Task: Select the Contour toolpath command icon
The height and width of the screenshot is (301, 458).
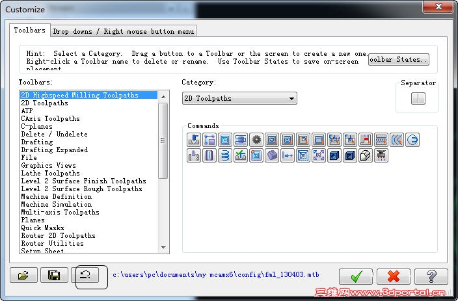Action: (209, 140)
